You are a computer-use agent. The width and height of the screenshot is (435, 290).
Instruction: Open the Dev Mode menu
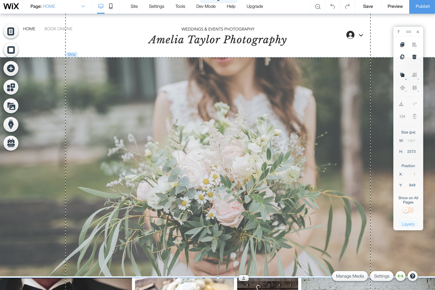pyautogui.click(x=206, y=6)
